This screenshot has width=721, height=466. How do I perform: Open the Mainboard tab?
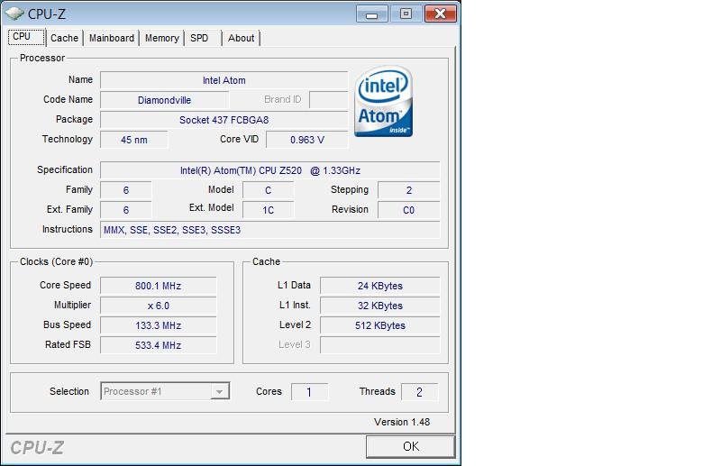pos(112,38)
